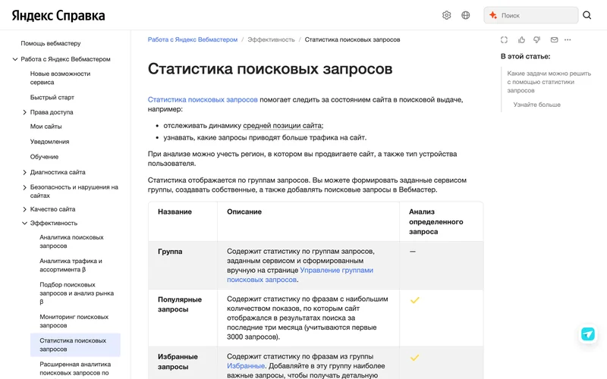The image size is (607, 379).
Task: Click underlined term средней позиции сайта
Action: point(282,126)
